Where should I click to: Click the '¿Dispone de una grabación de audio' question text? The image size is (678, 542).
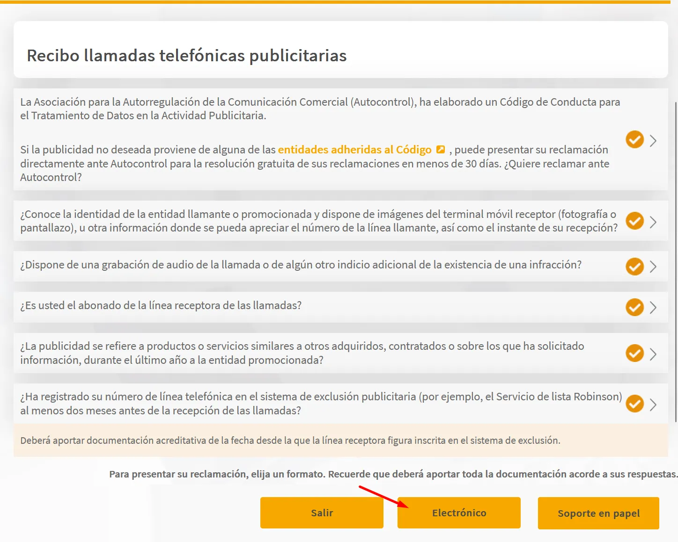click(301, 265)
